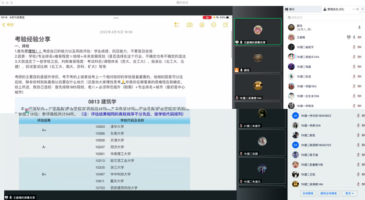Click muted mic for 19建二陈雨桐19040703
The image size is (365, 200).
pyautogui.click(x=358, y=145)
